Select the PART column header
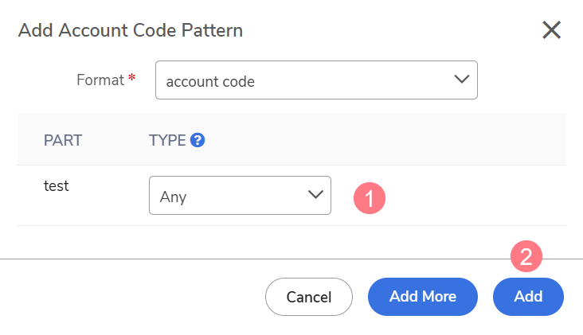583x335 pixels. [x=63, y=140]
